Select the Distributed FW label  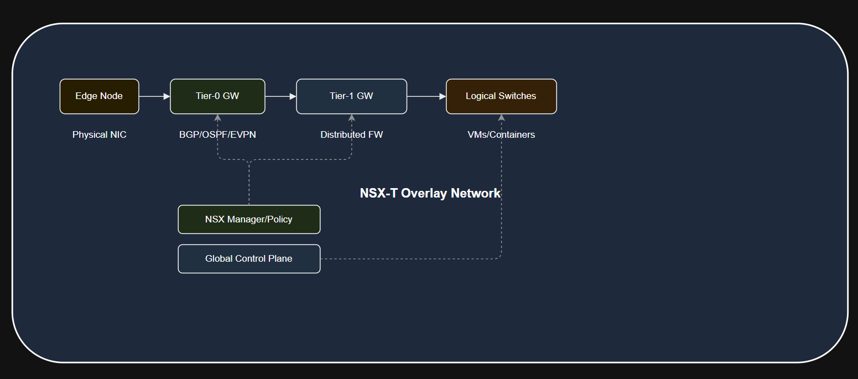[x=352, y=135]
